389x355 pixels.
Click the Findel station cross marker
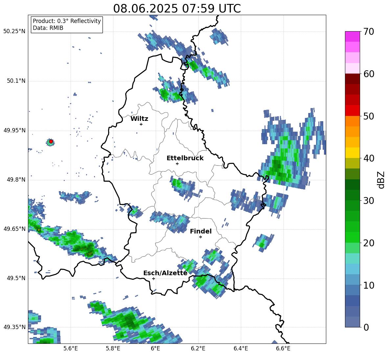pyautogui.click(x=200, y=237)
